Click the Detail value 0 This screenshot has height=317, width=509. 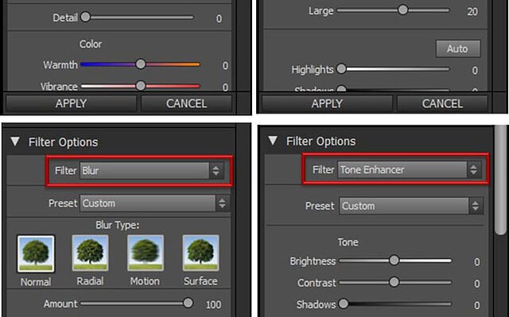(220, 19)
